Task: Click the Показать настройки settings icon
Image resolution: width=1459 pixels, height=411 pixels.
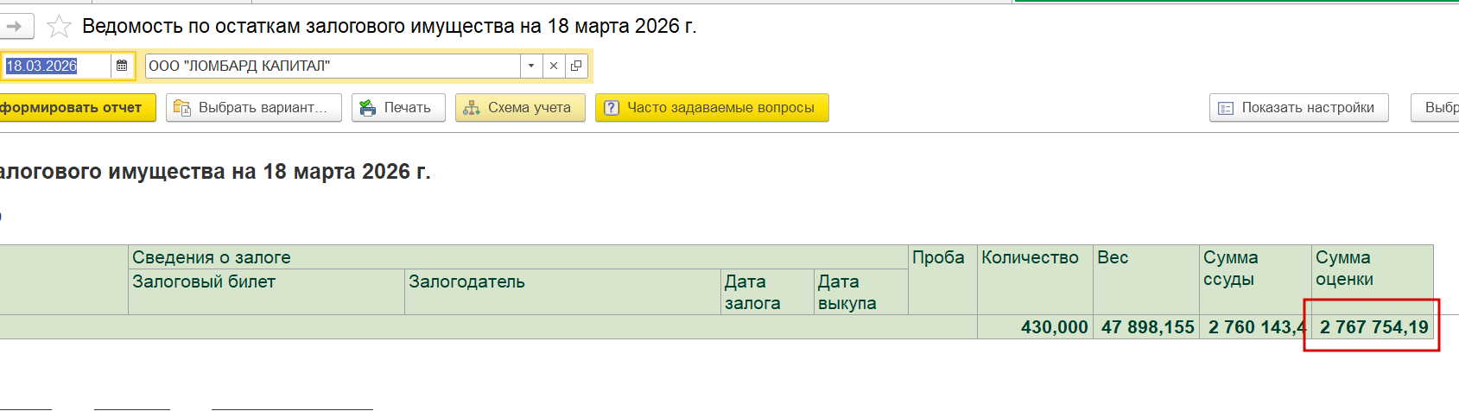Action: click(x=1226, y=108)
